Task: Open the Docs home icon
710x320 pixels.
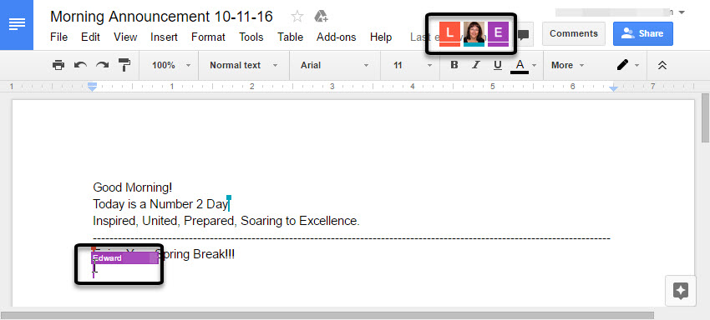Action: tap(17, 25)
